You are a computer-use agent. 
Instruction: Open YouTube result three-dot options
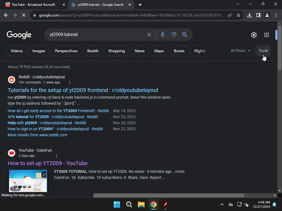[56, 156]
